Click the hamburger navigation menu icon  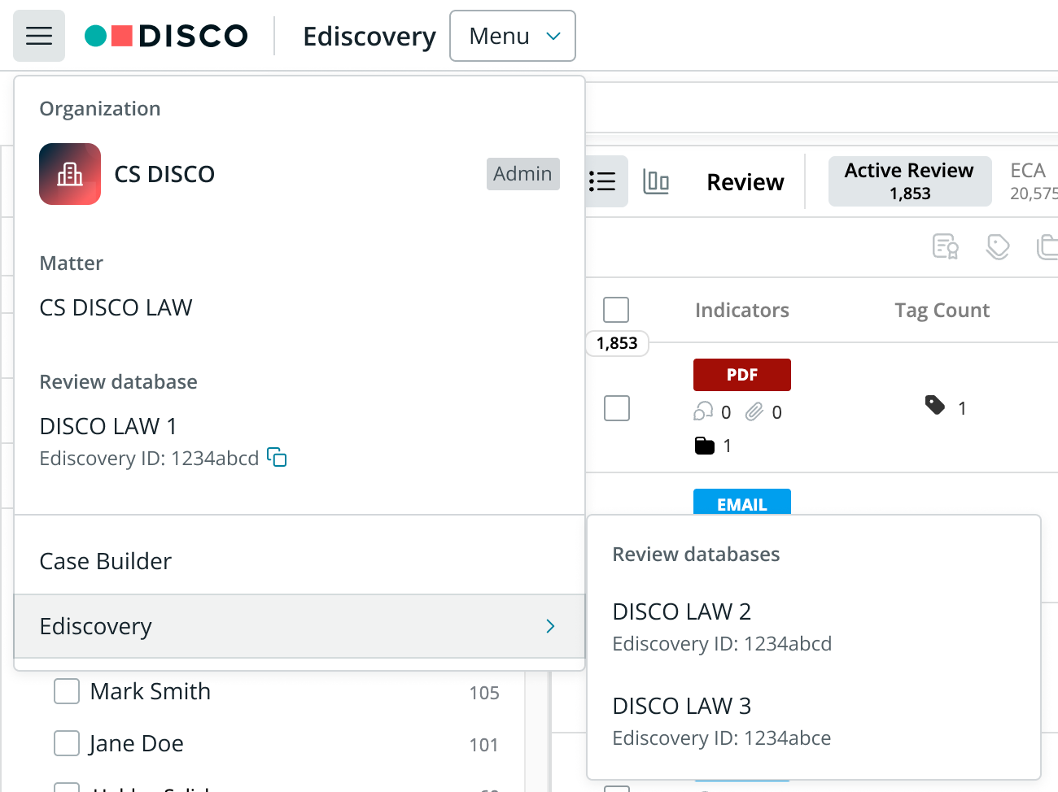pos(39,36)
